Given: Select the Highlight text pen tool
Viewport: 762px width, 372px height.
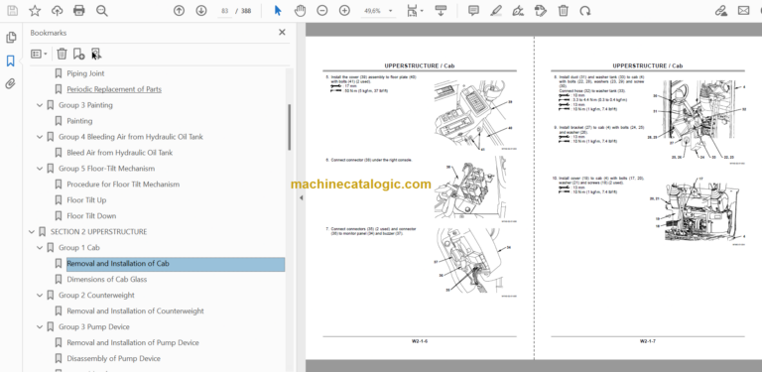Looking at the screenshot, I should click(x=496, y=10).
